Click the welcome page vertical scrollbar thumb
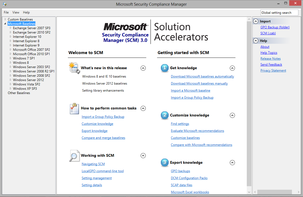The image size is (303, 197). coord(249,103)
